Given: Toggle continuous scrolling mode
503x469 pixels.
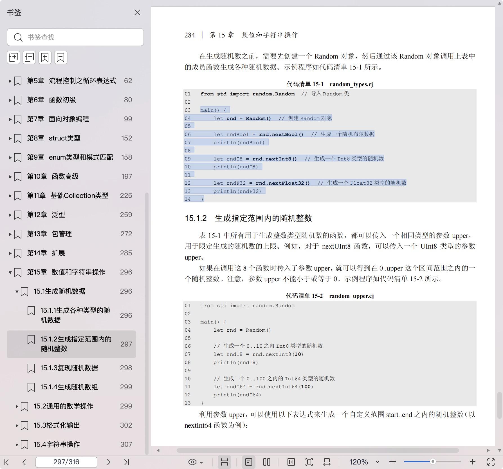Looking at the screenshot, I should (x=224, y=462).
